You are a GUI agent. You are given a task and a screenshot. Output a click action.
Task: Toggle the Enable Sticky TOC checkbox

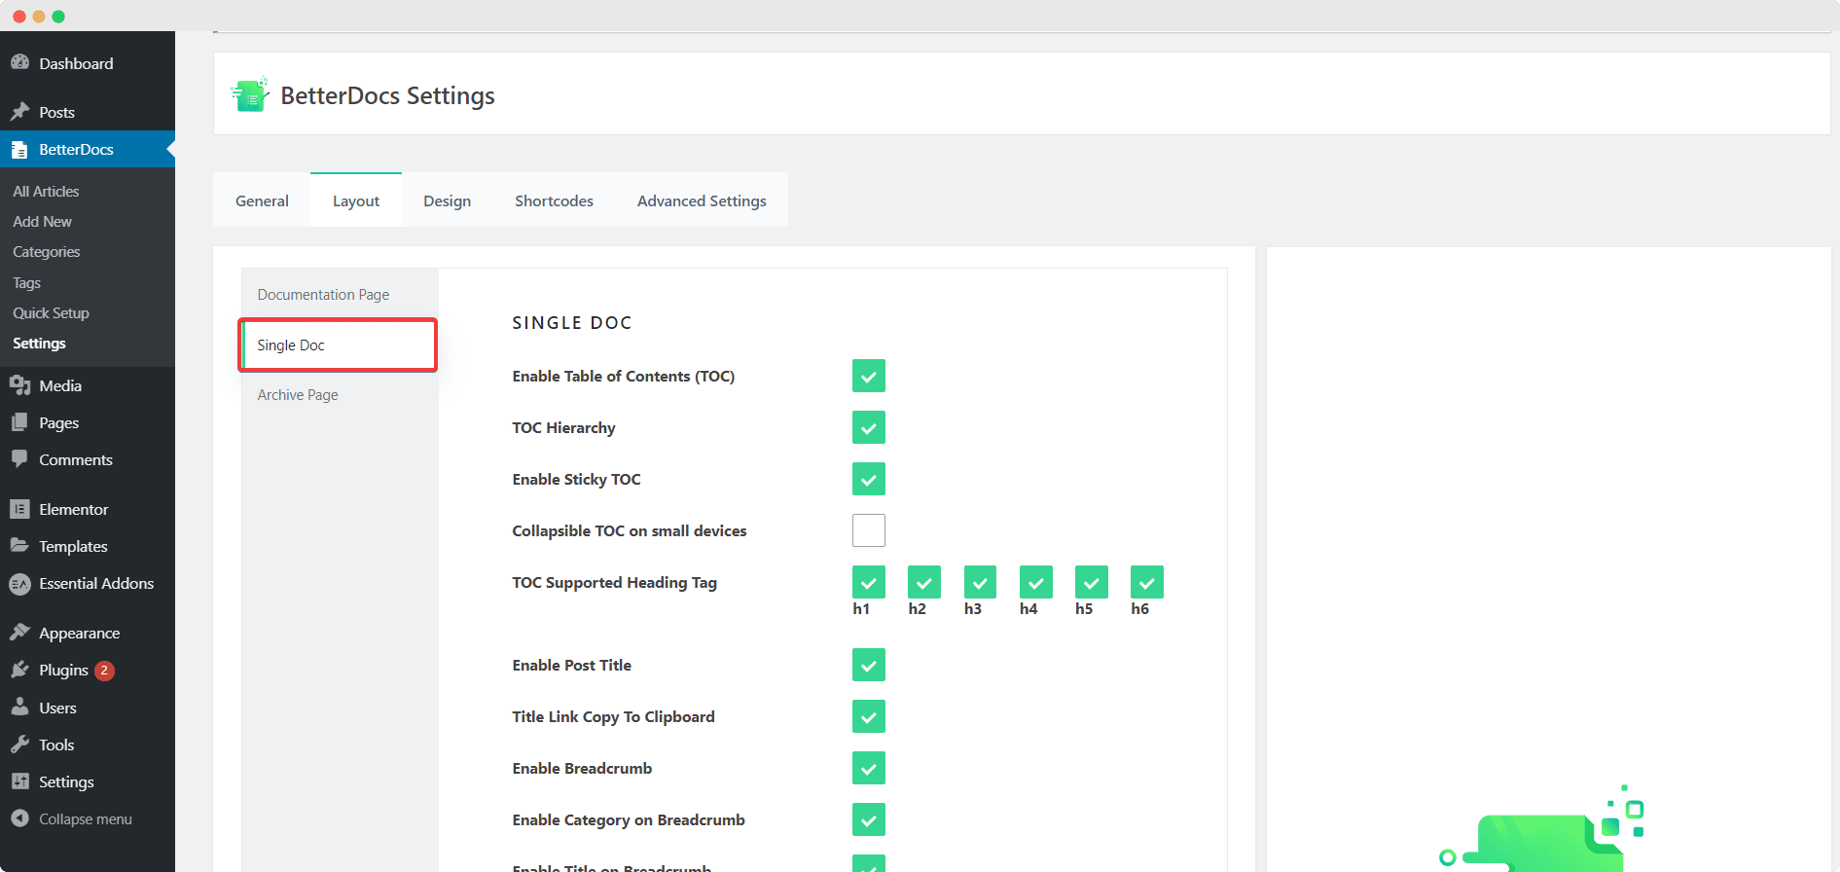click(x=869, y=479)
